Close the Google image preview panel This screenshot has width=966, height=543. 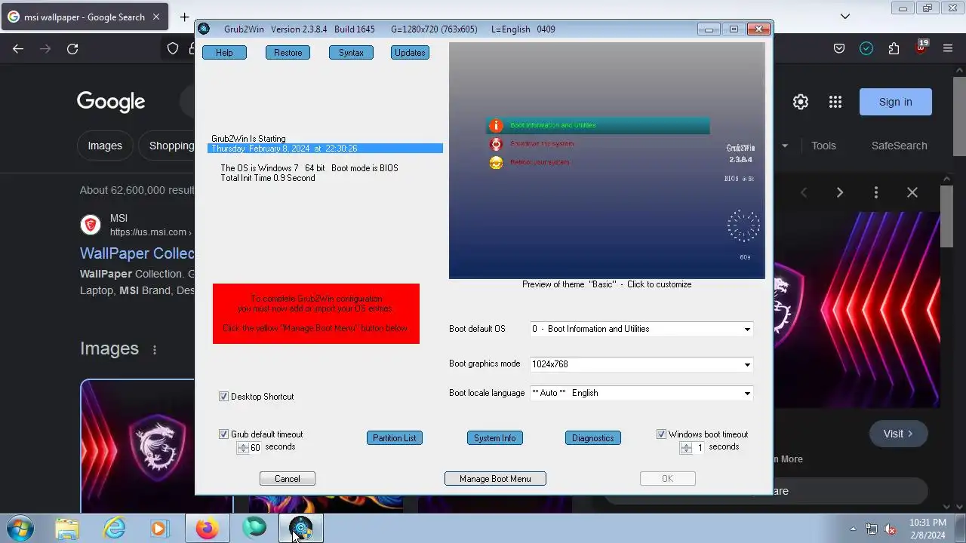point(912,193)
